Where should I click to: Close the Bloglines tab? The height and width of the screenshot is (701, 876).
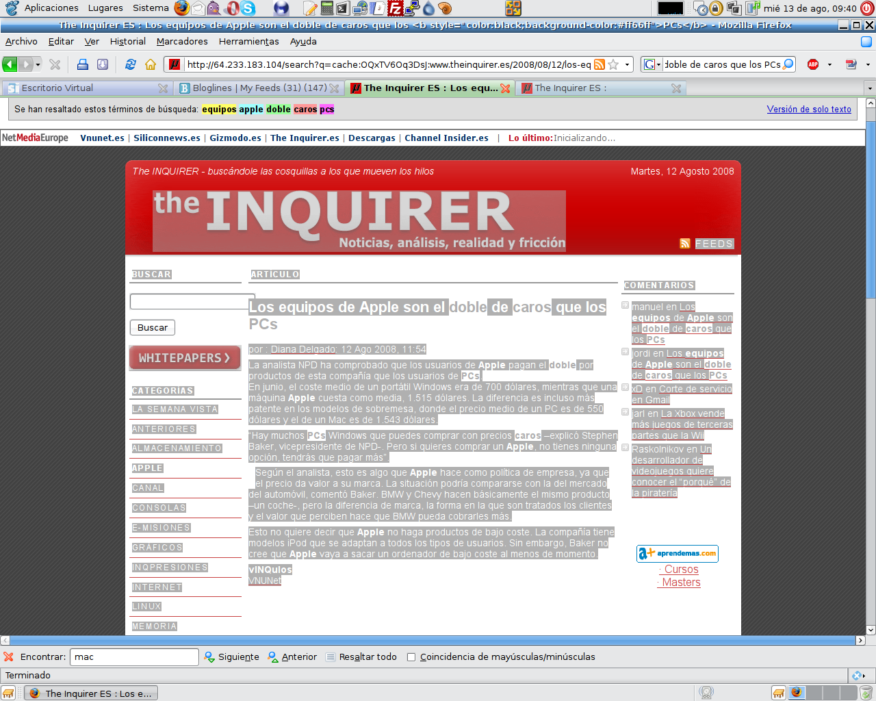334,88
